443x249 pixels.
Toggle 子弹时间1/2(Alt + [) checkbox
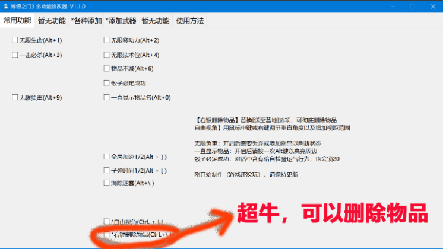[106, 170]
